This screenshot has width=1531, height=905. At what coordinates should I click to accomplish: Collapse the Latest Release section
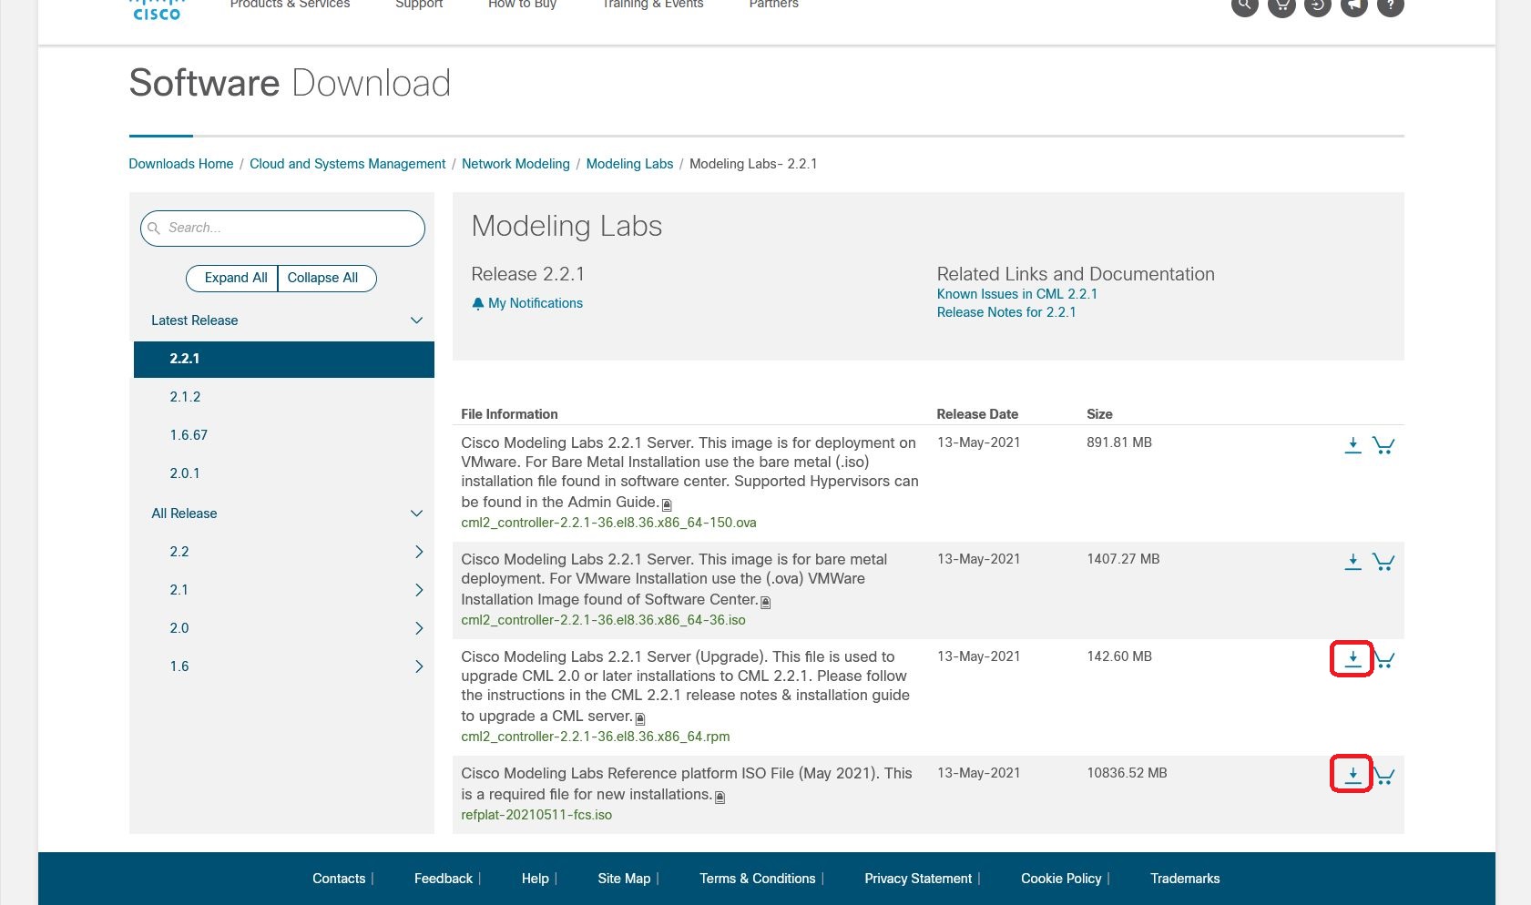[416, 320]
